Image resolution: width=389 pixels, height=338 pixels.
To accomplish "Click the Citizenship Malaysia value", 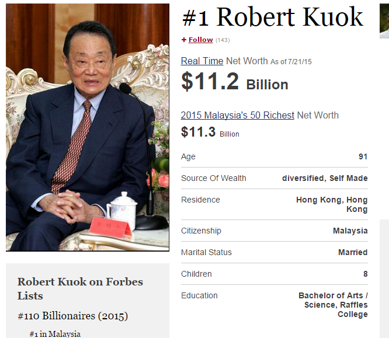I will pos(350,231).
